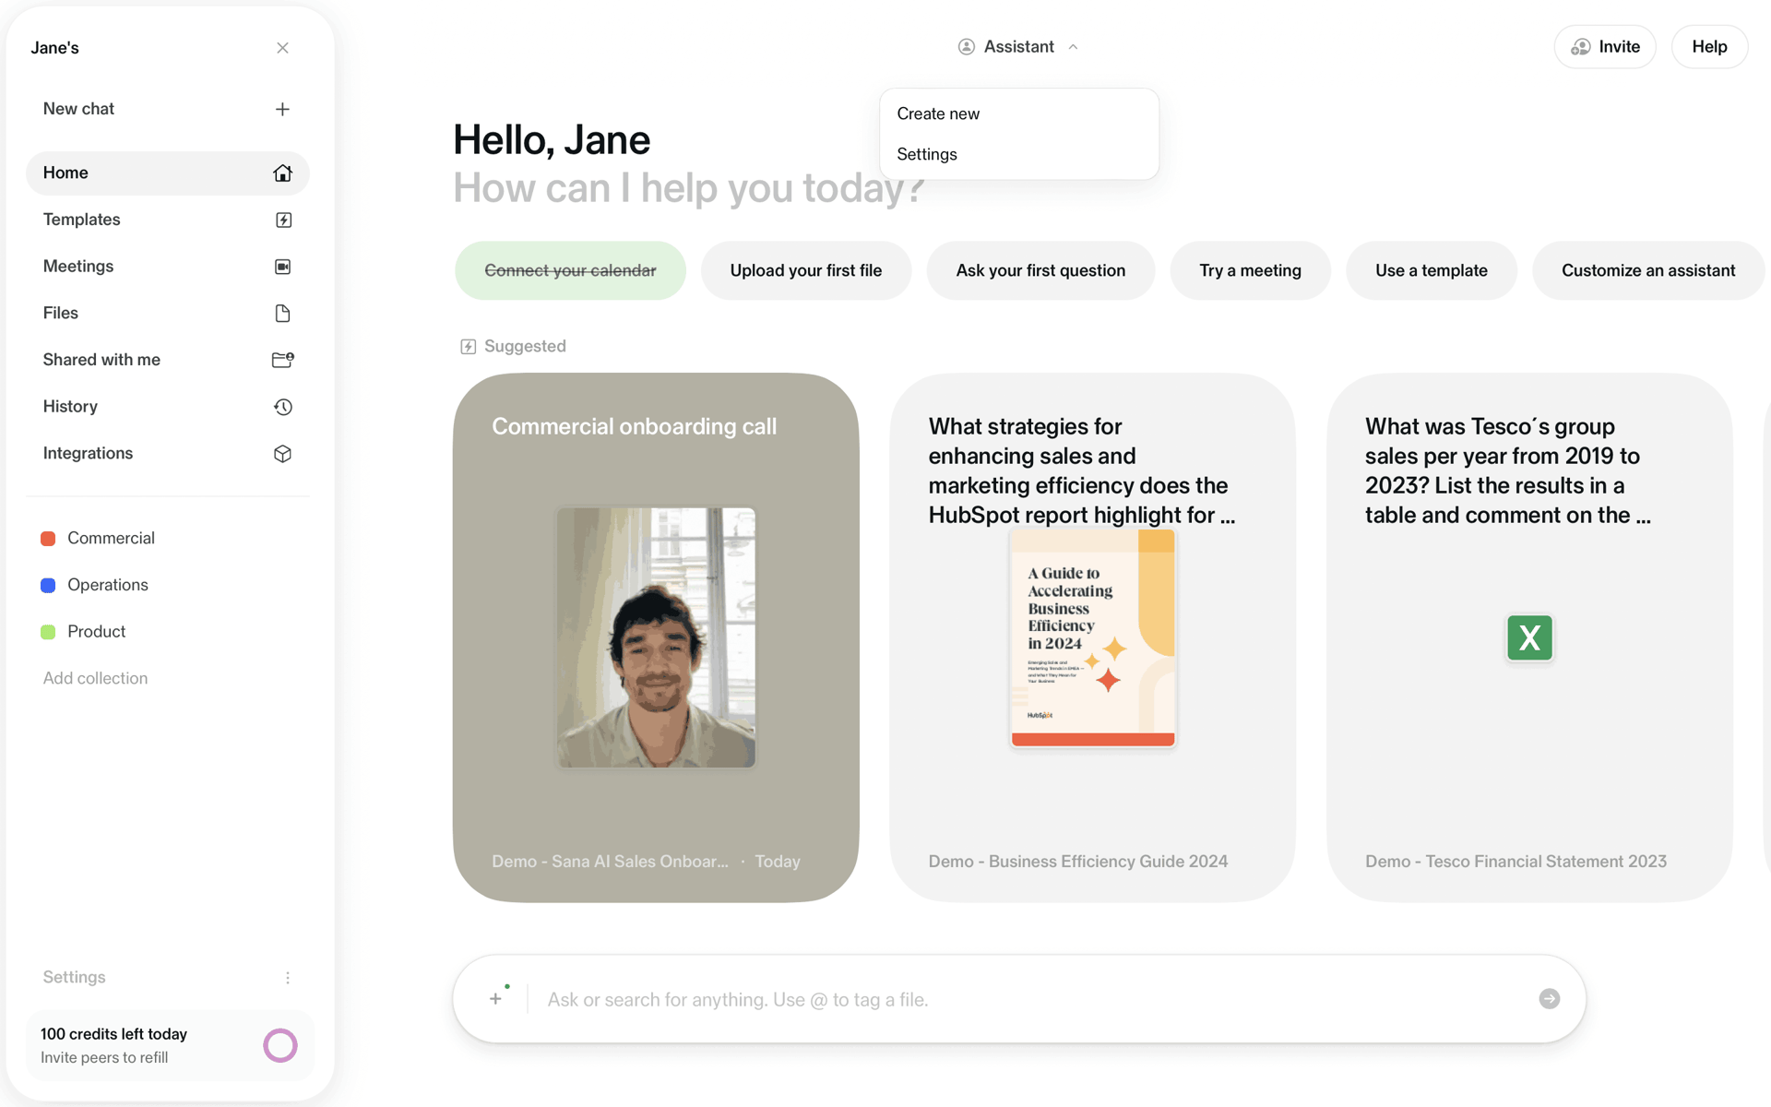The image size is (1771, 1107).
Task: Click the Excel file icon
Action: [x=1529, y=637]
